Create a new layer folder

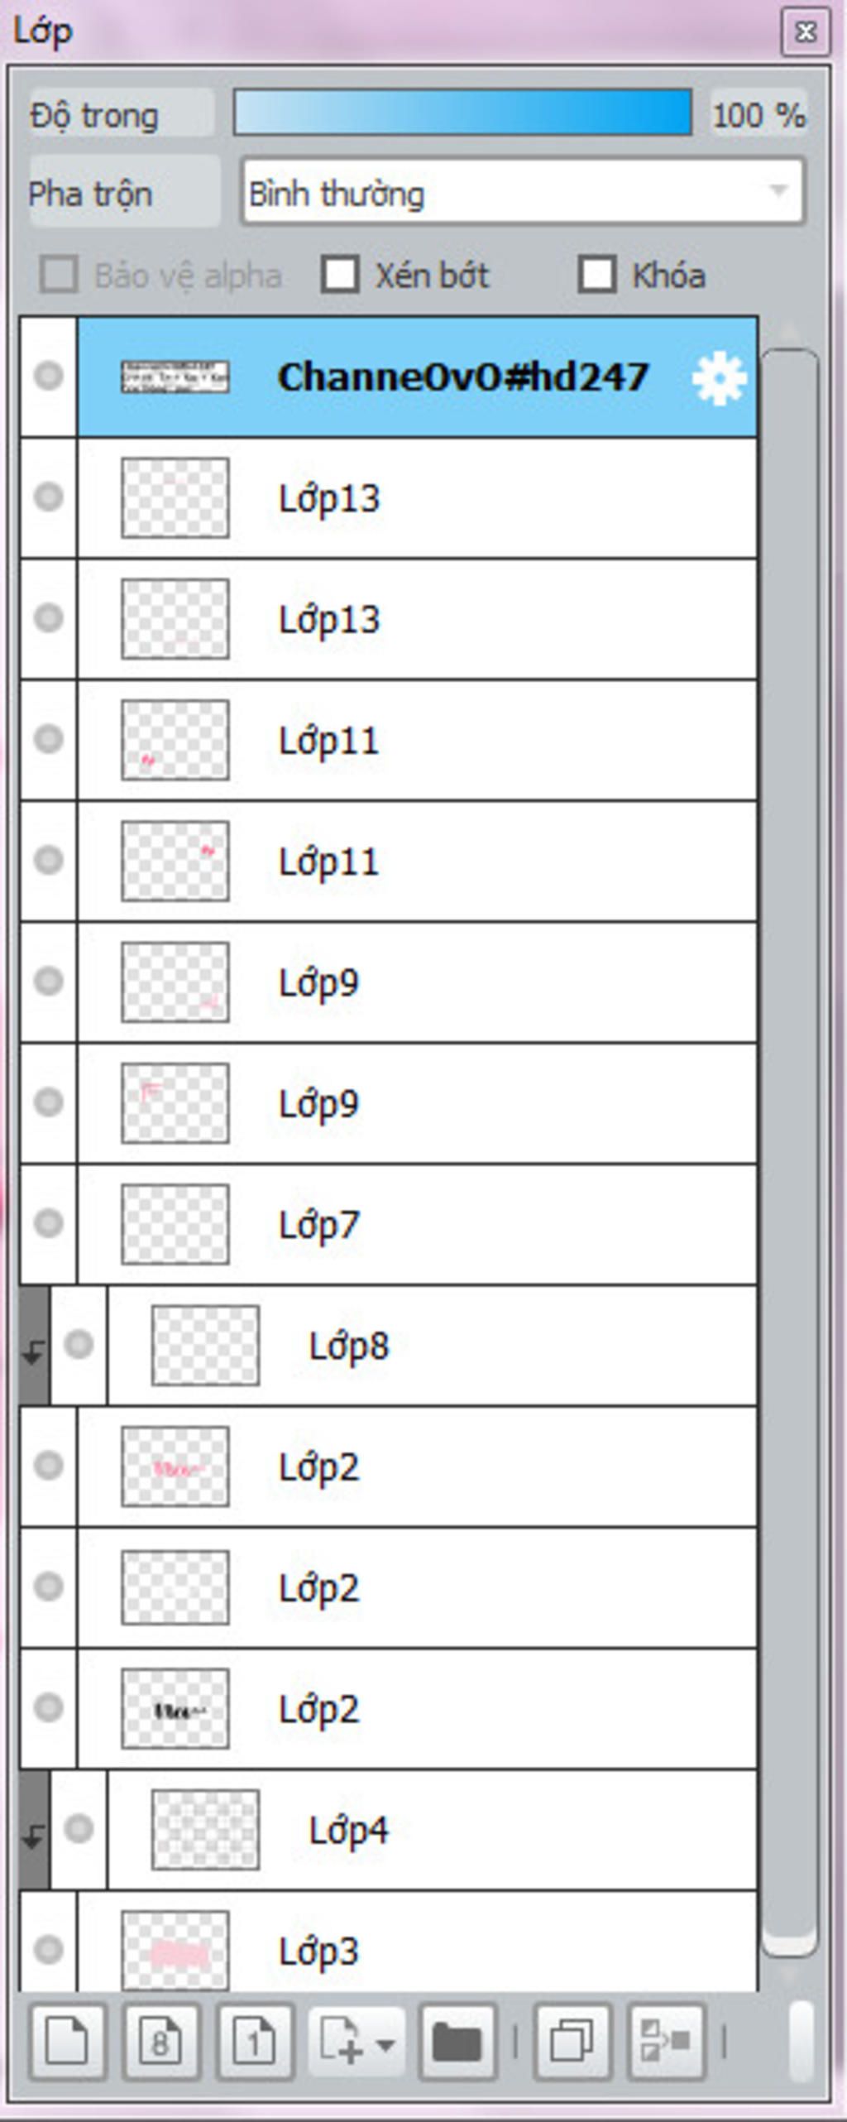click(x=457, y=2042)
